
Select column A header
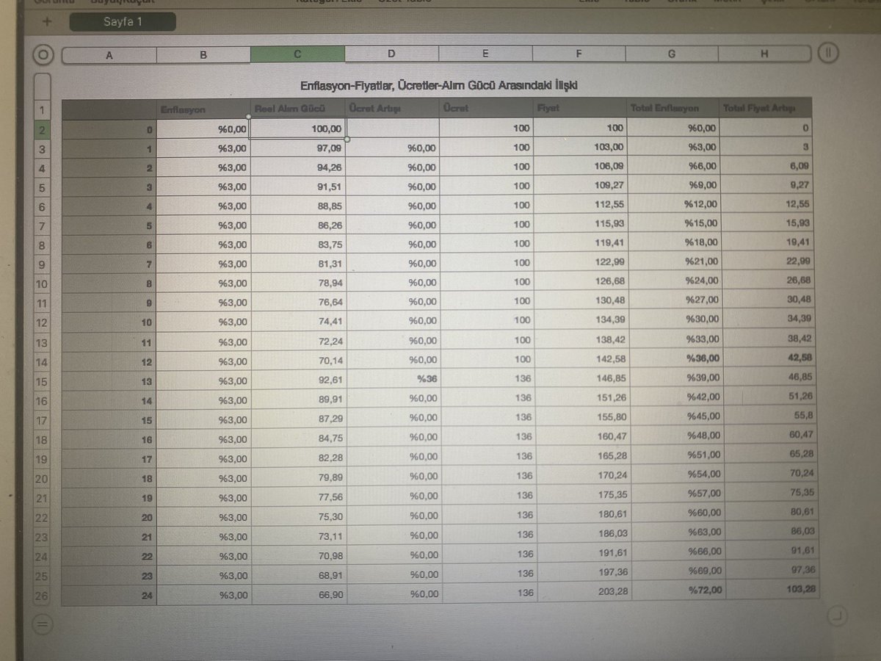110,54
